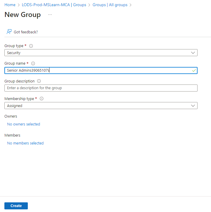This screenshot has height=212, width=211.
Task: Click the Got feedback? text
Action: [x=26, y=32]
